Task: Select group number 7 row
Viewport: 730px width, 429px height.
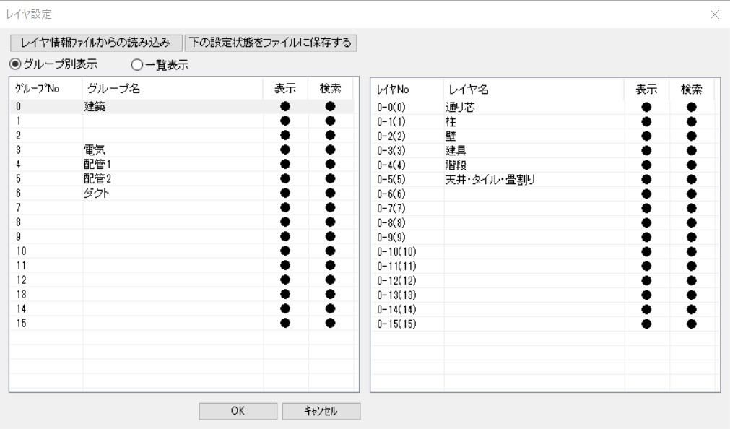Action: coord(181,207)
